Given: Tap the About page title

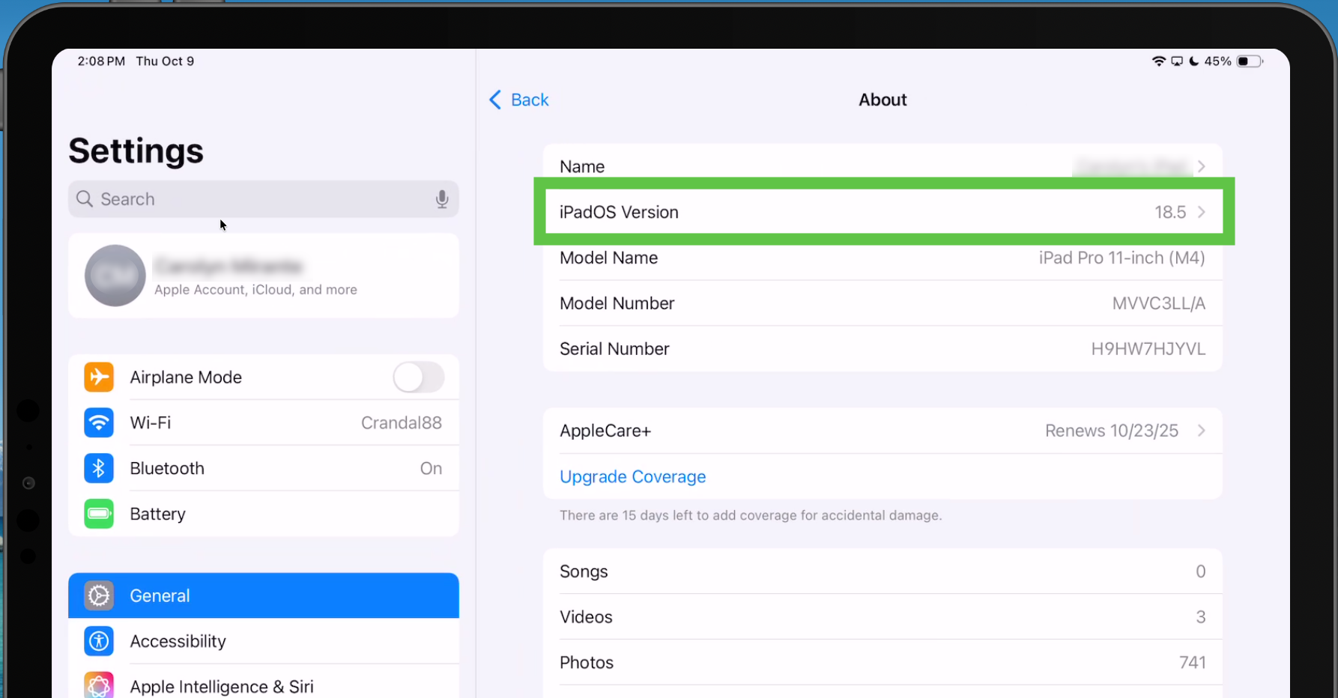Looking at the screenshot, I should click(x=883, y=100).
